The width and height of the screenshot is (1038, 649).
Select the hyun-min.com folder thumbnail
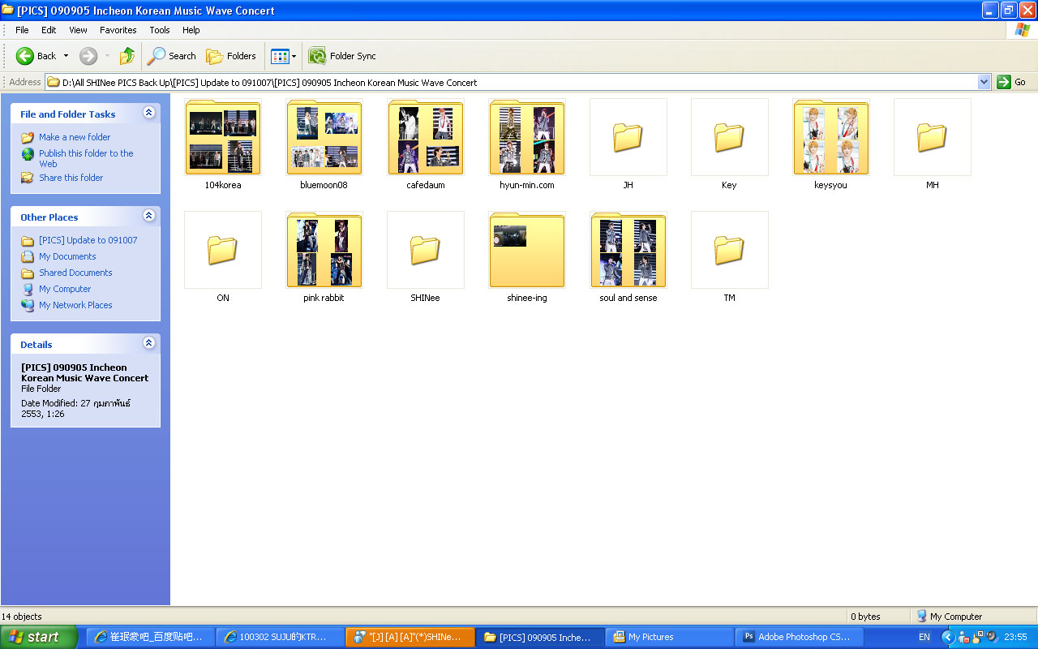[x=527, y=137]
